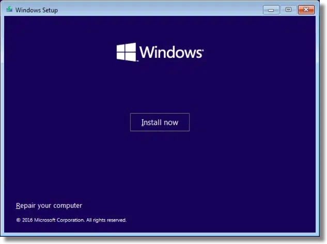Minimize the Windows Setup window
Viewport: 327px width, 244px height.
click(x=271, y=10)
